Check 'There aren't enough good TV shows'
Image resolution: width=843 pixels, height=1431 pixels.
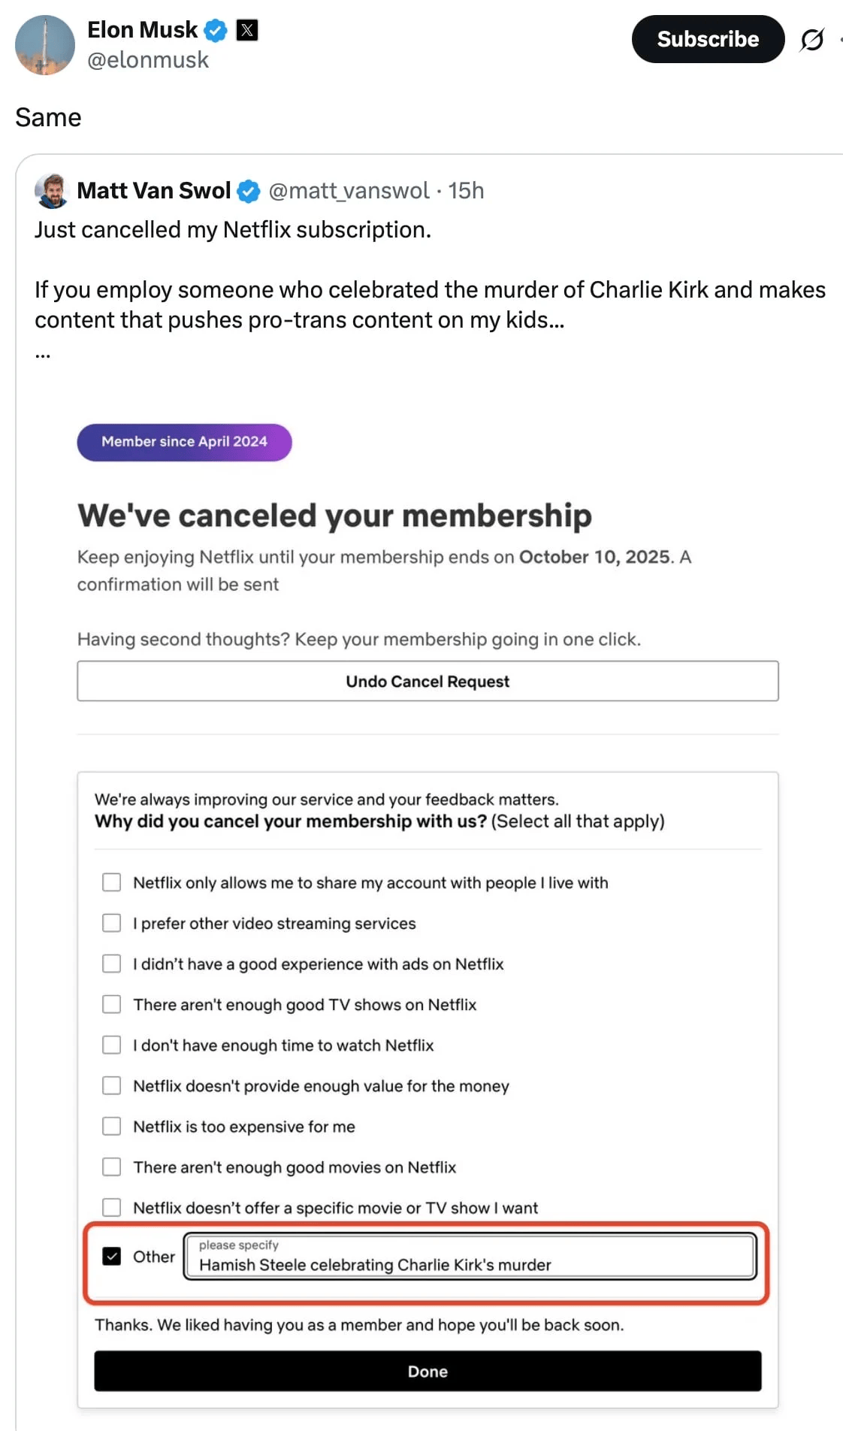112,1004
